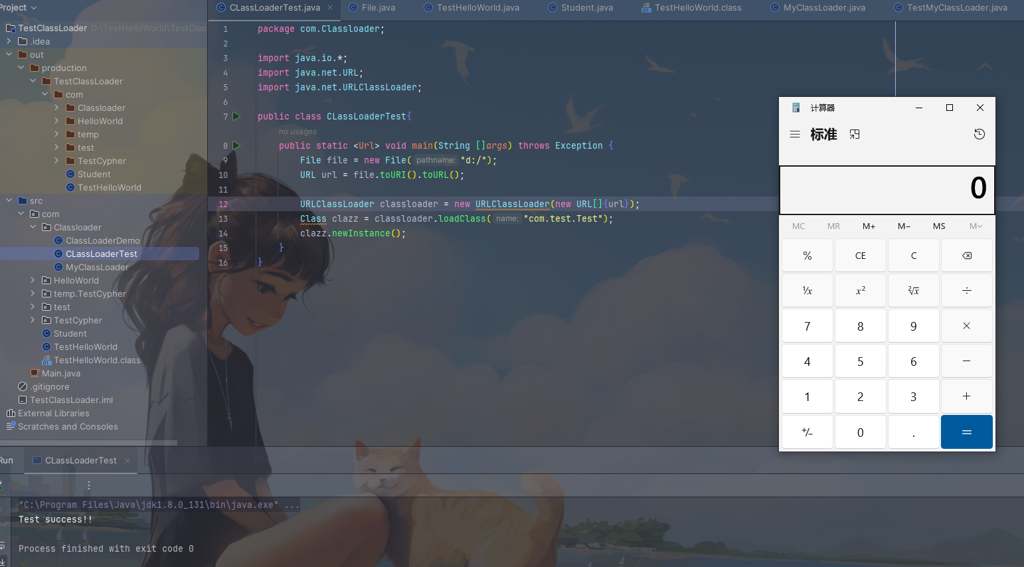1024x567 pixels.
Task: Collapse the src folder
Action: coord(9,201)
